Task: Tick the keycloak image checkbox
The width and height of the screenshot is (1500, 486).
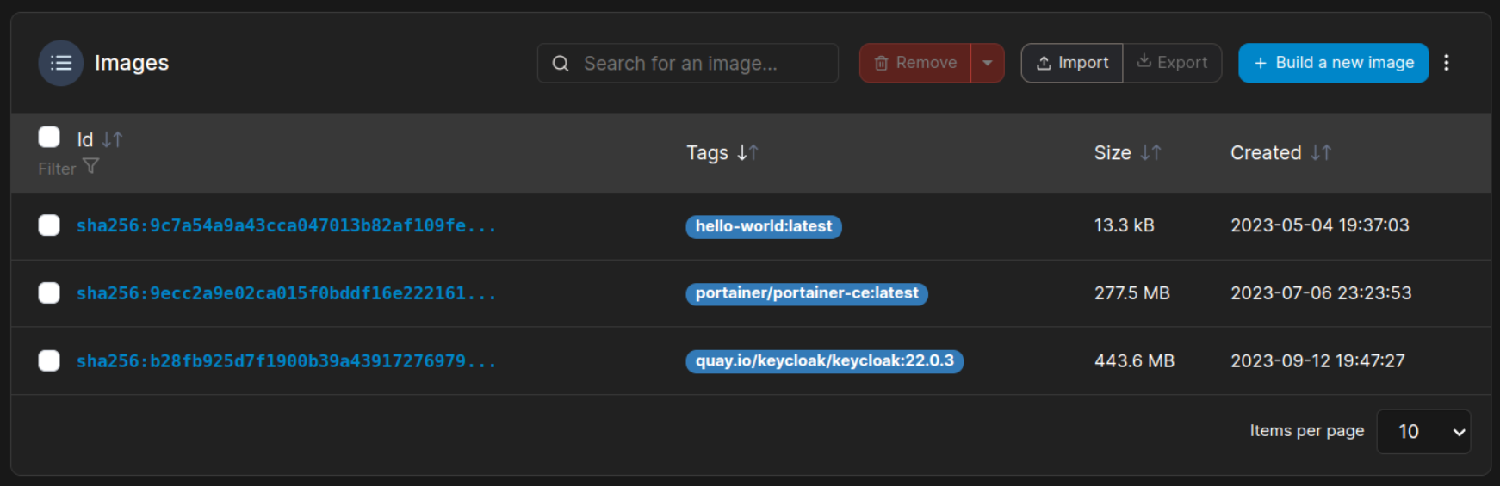Action: [49, 360]
